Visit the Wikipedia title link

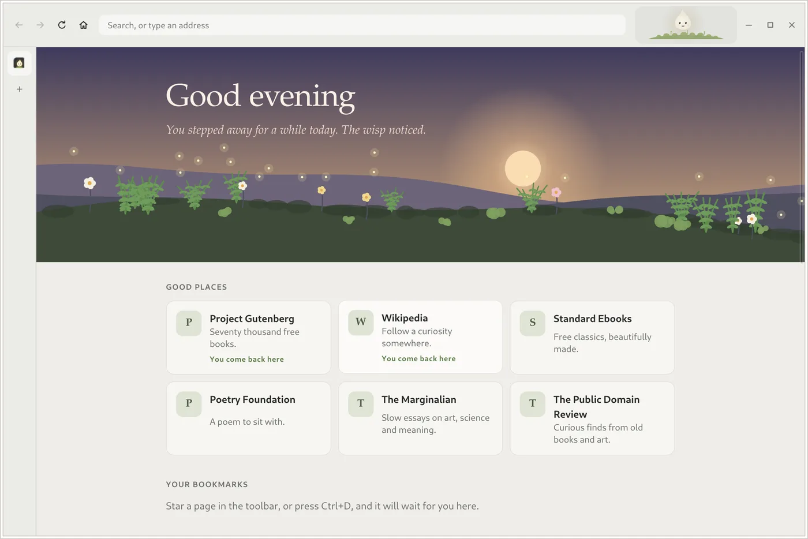[x=405, y=318]
